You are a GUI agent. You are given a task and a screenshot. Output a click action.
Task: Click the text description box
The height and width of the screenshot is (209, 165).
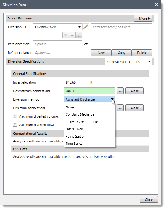(122, 35)
